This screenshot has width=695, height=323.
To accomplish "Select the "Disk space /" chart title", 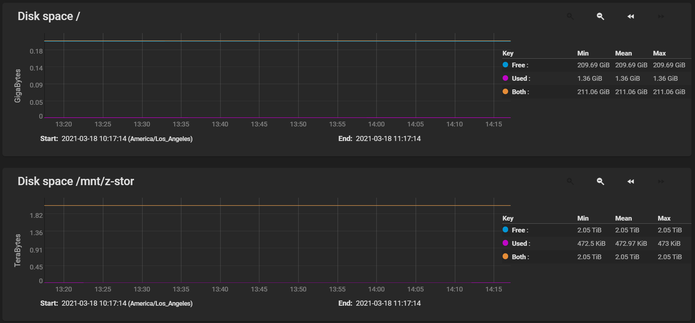I will point(49,16).
